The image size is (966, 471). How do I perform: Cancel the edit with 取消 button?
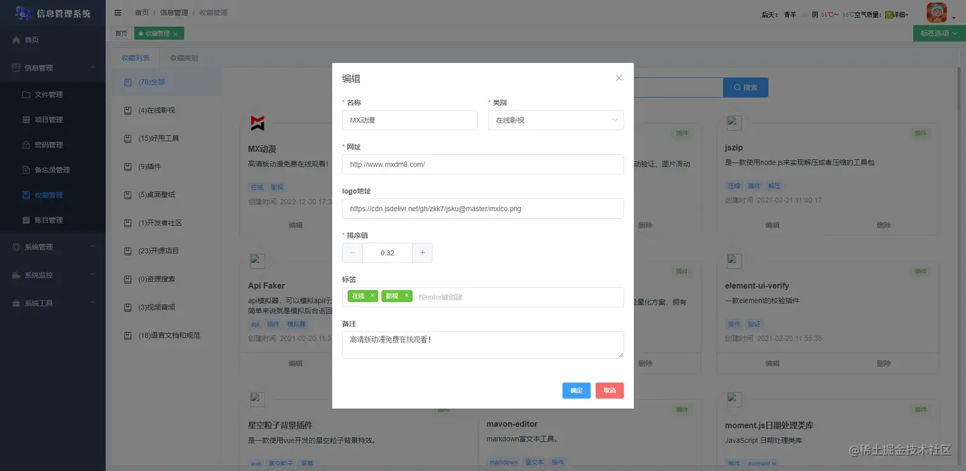pos(609,391)
